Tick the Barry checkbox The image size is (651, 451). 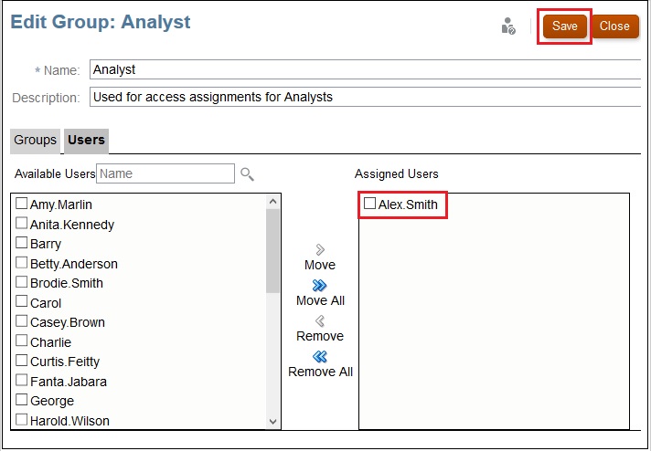point(22,243)
